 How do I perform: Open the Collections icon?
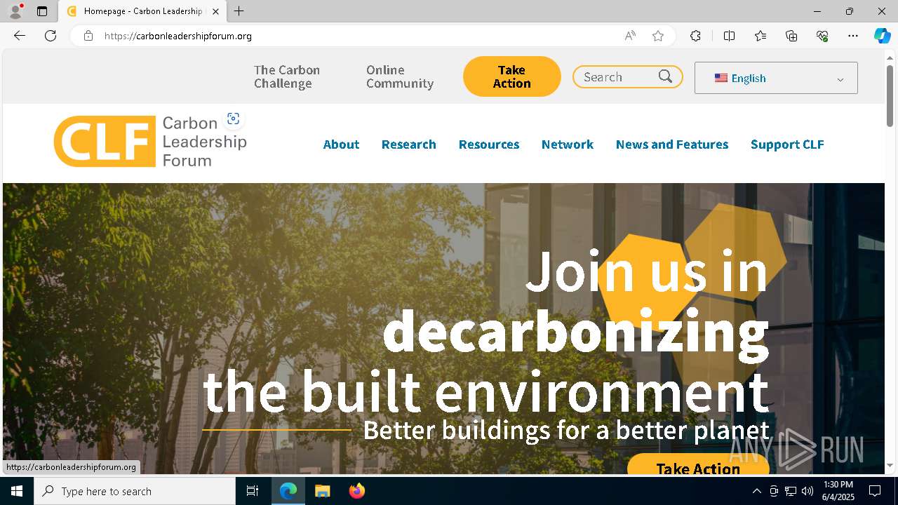coord(791,36)
